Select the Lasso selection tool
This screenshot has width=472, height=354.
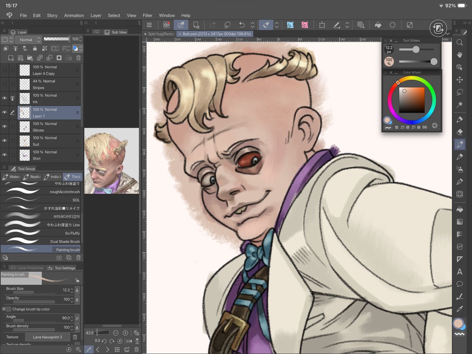coord(459,92)
